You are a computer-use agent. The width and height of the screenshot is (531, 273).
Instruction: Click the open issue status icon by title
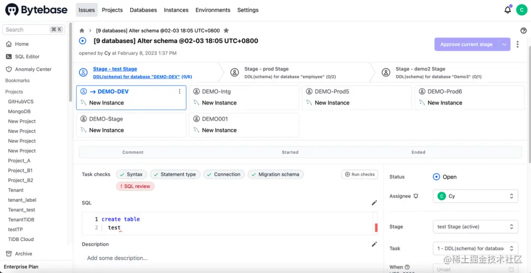[83, 41]
